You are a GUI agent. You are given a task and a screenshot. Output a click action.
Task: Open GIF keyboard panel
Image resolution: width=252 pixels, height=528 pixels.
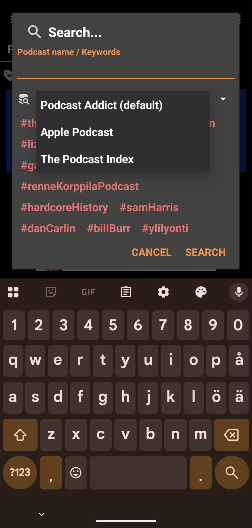click(88, 292)
